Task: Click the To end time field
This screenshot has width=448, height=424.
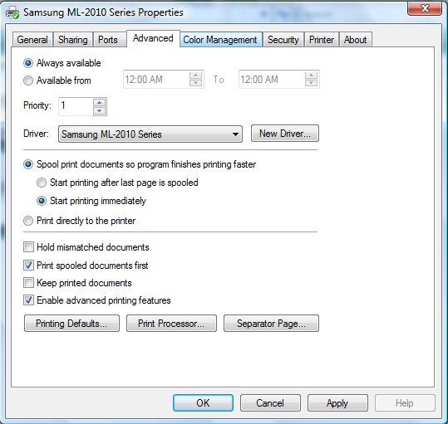Action: [272, 80]
